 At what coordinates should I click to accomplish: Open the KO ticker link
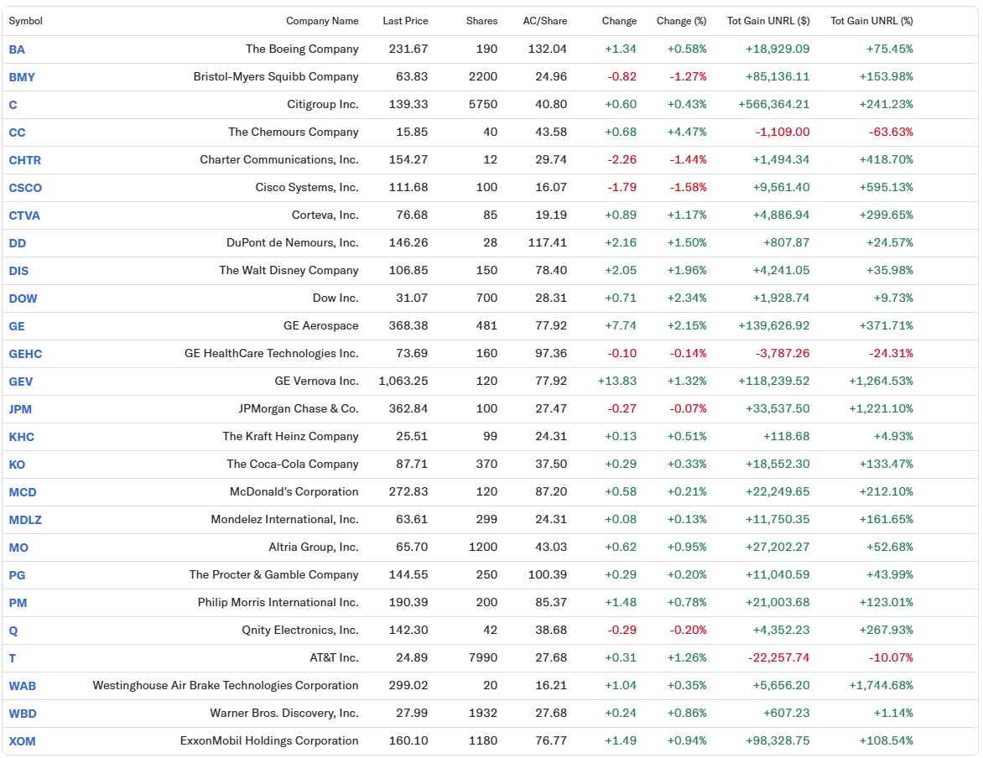[17, 464]
